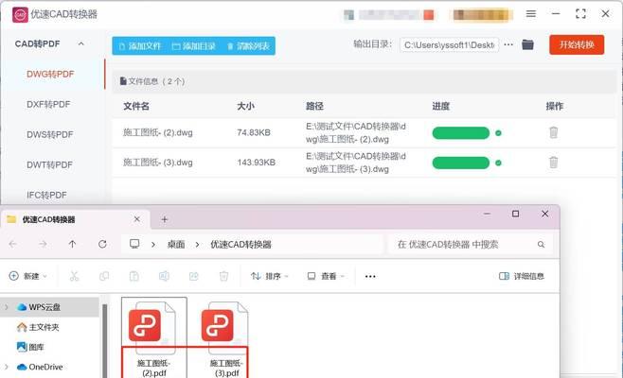Screen dimensions: 623x378
Task: Click progress bar of 施工图纸- (3).dwg
Action: point(461,163)
